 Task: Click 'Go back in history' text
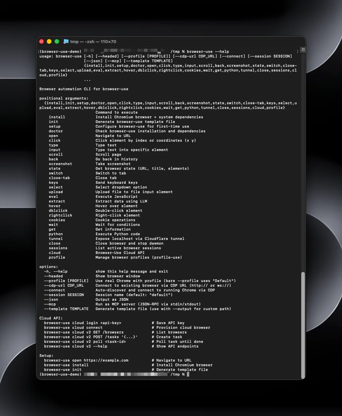117,159
